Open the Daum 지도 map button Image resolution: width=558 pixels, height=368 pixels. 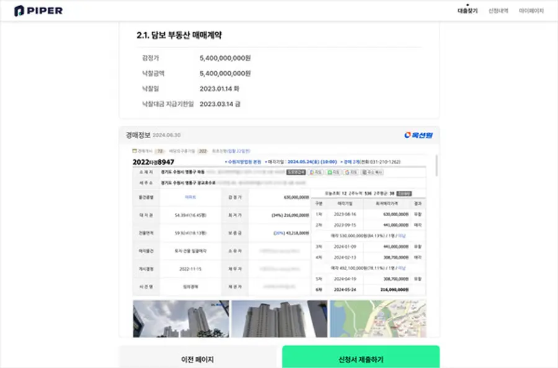(x=316, y=172)
